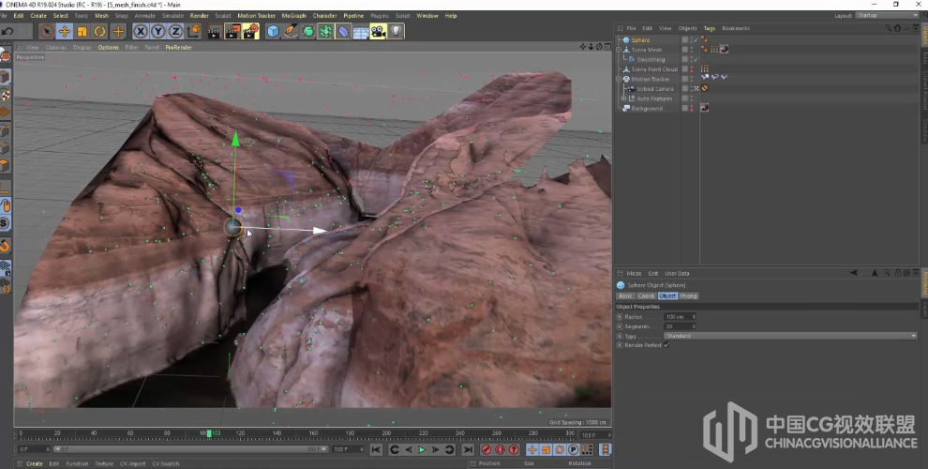928x469 pixels.
Task: Click Scene Mesh texture tag
Action: click(724, 49)
